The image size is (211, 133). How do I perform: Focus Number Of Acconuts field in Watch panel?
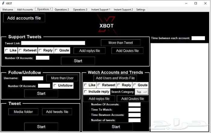click(134, 104)
